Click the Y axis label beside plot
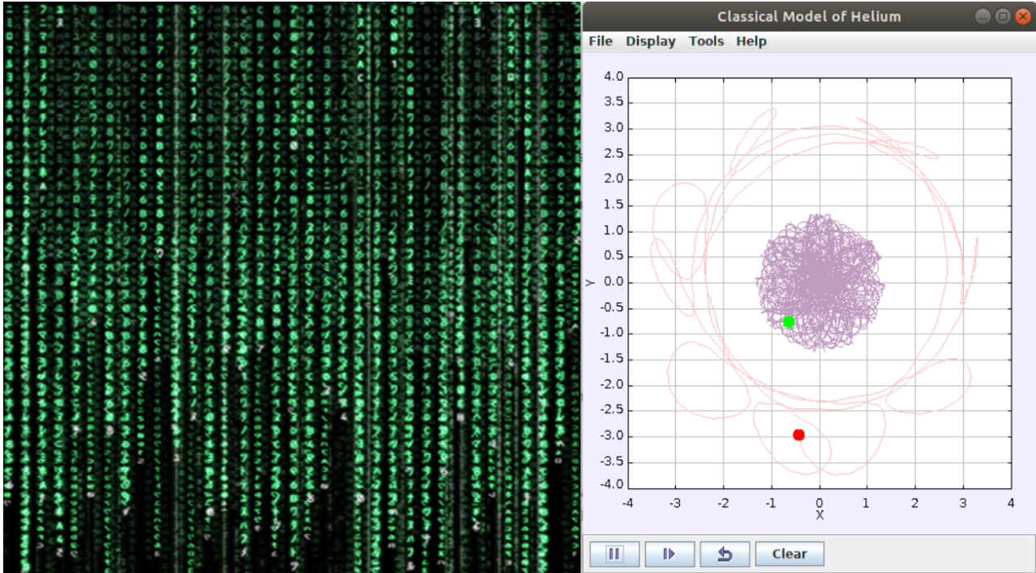Viewport: 1036px width, 573px height. click(588, 282)
